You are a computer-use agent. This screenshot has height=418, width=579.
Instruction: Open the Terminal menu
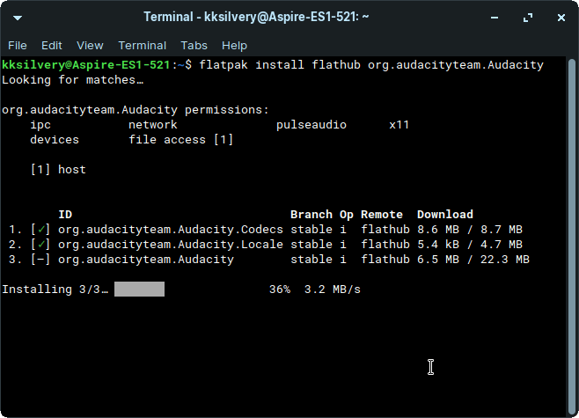click(142, 46)
